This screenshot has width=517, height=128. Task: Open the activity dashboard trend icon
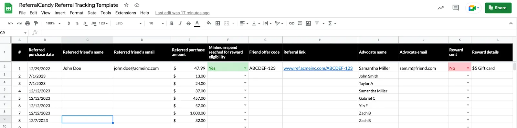(x=440, y=8)
